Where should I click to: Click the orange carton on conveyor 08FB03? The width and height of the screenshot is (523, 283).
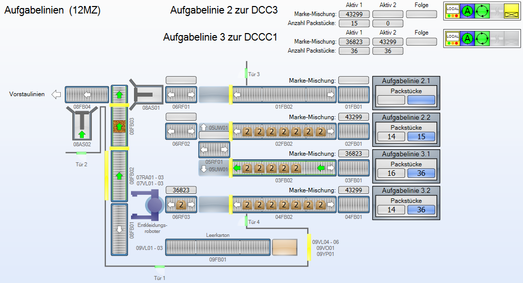tap(119, 127)
